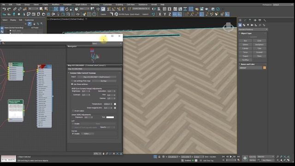Select the 'Use these settings' radio
The image size is (295, 166).
[72, 84]
